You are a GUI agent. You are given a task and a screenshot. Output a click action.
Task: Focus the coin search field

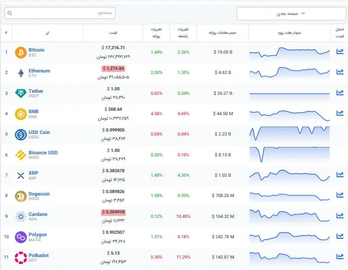click(60, 13)
